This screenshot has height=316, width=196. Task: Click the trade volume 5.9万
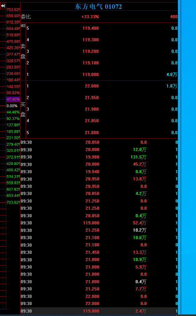(x=141, y=267)
